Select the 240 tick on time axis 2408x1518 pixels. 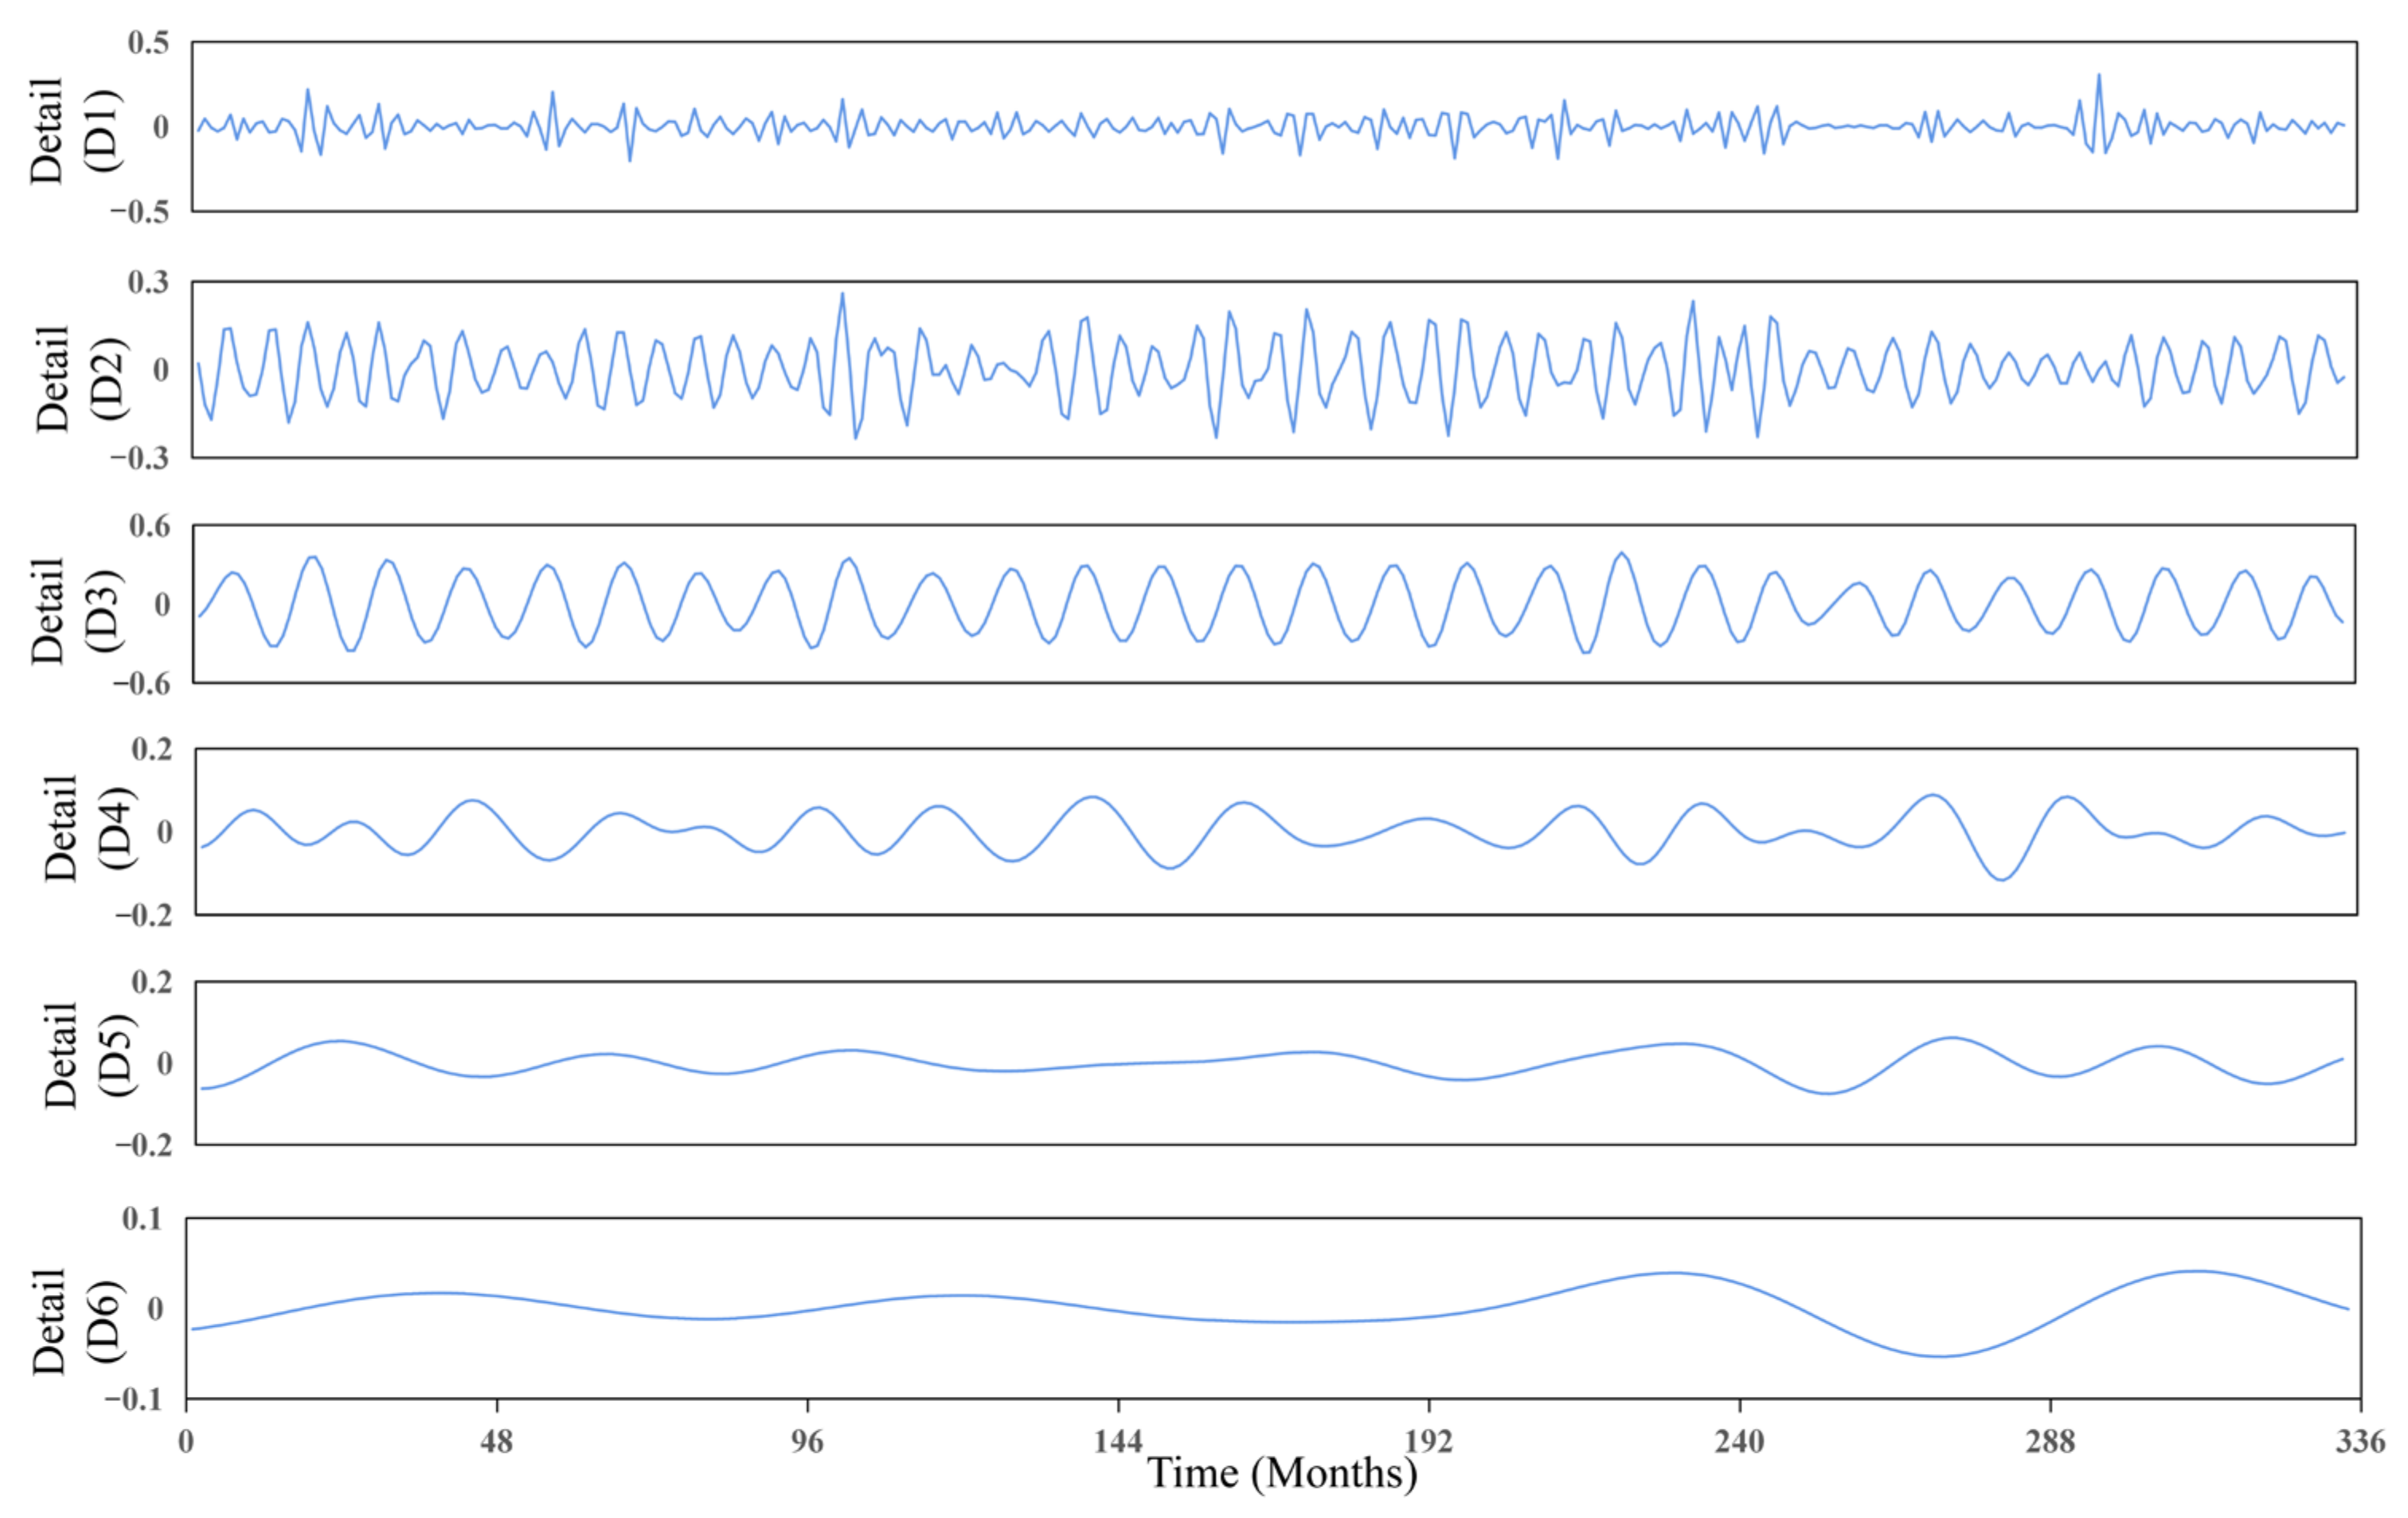point(1739,1441)
